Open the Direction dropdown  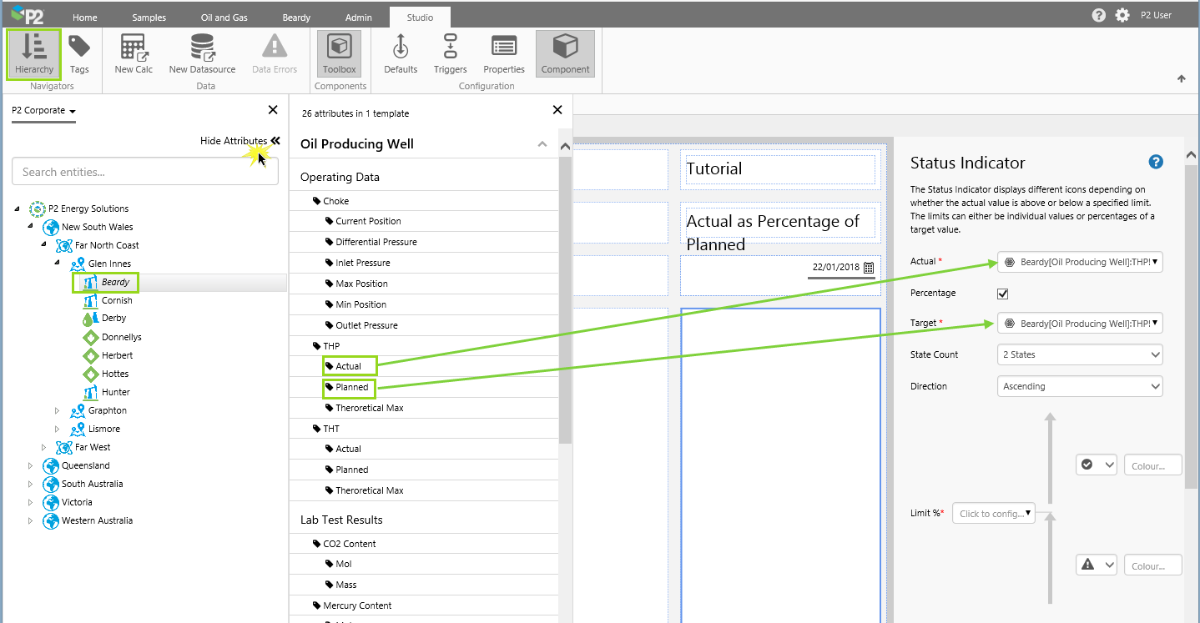coord(1079,386)
